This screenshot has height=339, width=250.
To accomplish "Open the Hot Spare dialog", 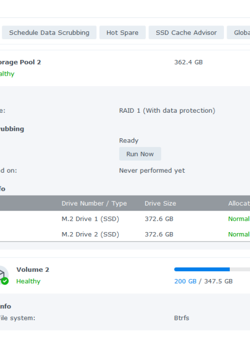I will [122, 33].
